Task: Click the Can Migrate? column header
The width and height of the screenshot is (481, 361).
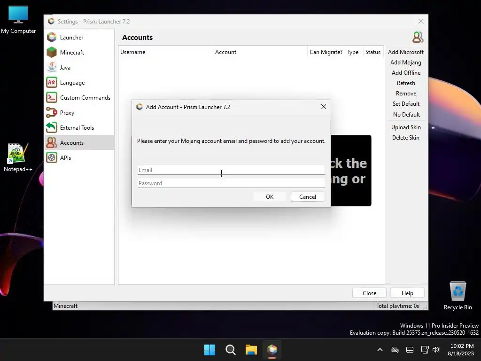Action: (x=326, y=52)
